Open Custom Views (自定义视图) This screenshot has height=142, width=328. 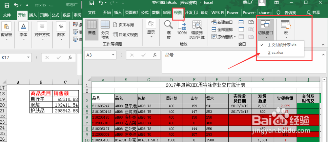[x=125, y=34]
